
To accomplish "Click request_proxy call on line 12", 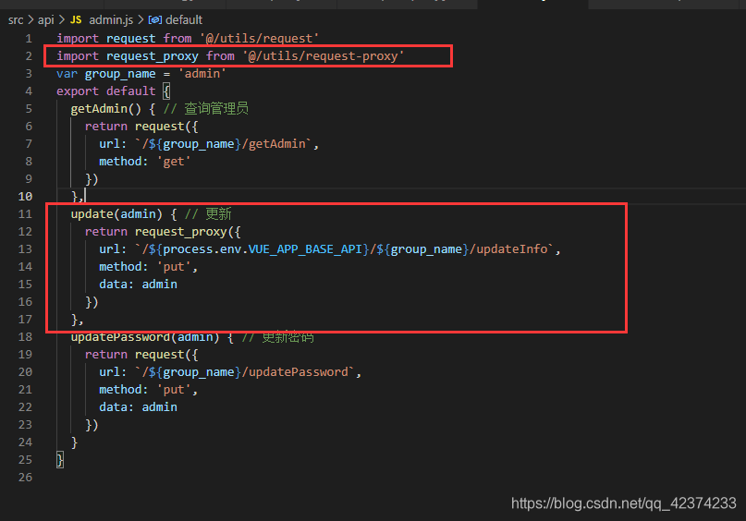I will (181, 232).
